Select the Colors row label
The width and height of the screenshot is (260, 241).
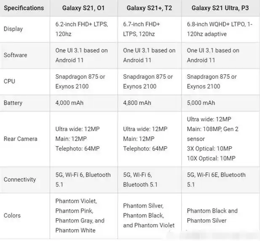pyautogui.click(x=12, y=215)
